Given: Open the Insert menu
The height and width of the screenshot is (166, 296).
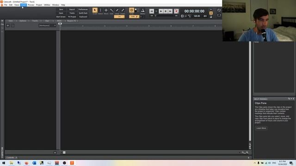Looking at the screenshot, I should (24, 5).
